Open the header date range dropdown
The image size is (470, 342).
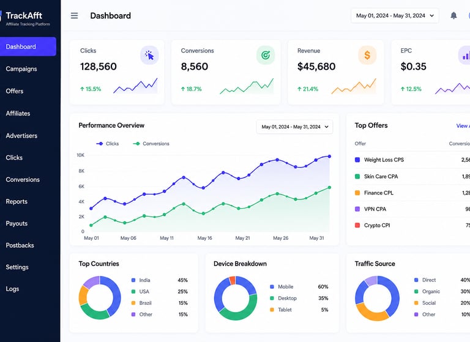point(395,15)
